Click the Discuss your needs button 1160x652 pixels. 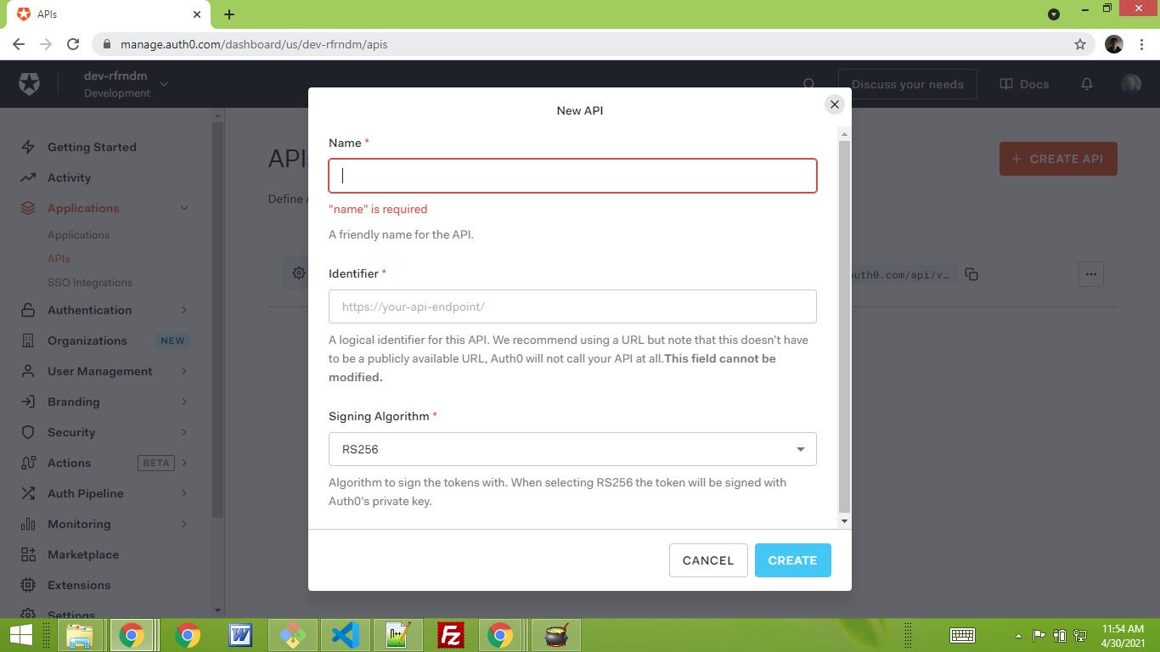click(x=908, y=84)
